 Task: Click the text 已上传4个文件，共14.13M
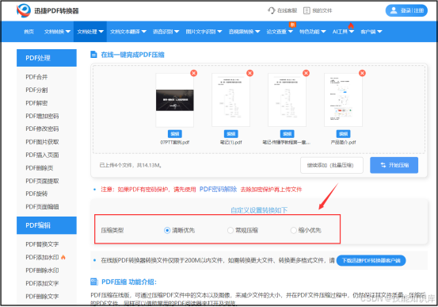pyautogui.click(x=131, y=165)
